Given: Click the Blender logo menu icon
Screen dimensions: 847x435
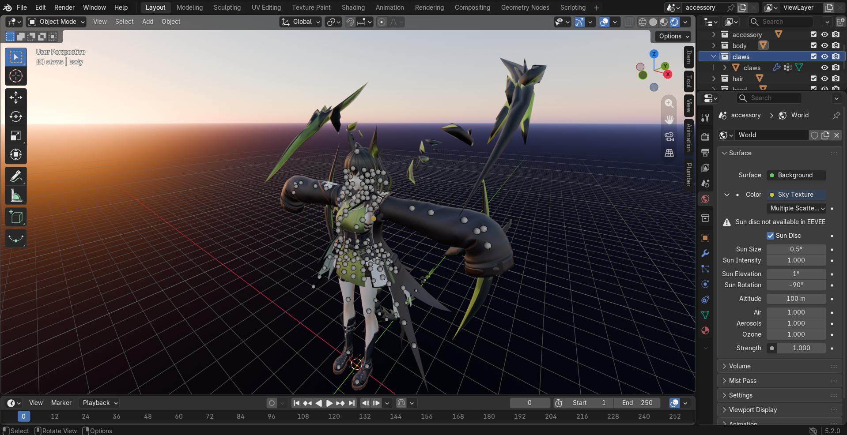Looking at the screenshot, I should pos(8,7).
